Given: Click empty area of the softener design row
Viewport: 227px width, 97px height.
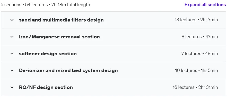Looking at the screenshot, I should (129, 54).
